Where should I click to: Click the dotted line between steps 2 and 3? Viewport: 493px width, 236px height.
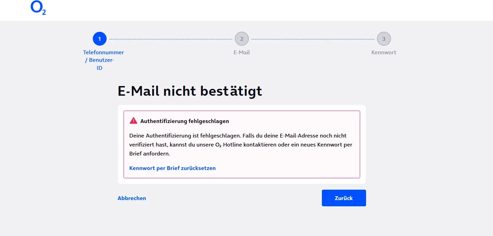click(x=313, y=39)
